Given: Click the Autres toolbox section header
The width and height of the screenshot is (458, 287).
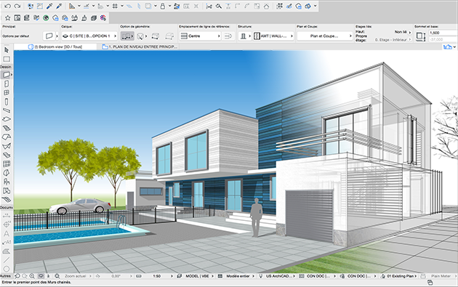Looking at the screenshot, I should (6, 276).
